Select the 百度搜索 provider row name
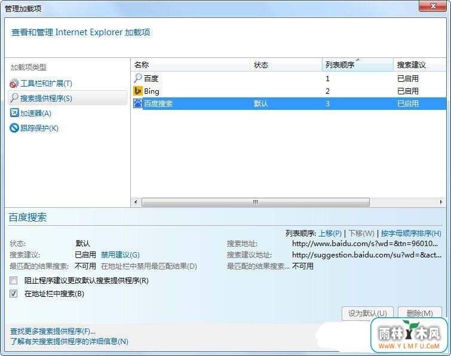The width and height of the screenshot is (451, 356). [x=158, y=103]
